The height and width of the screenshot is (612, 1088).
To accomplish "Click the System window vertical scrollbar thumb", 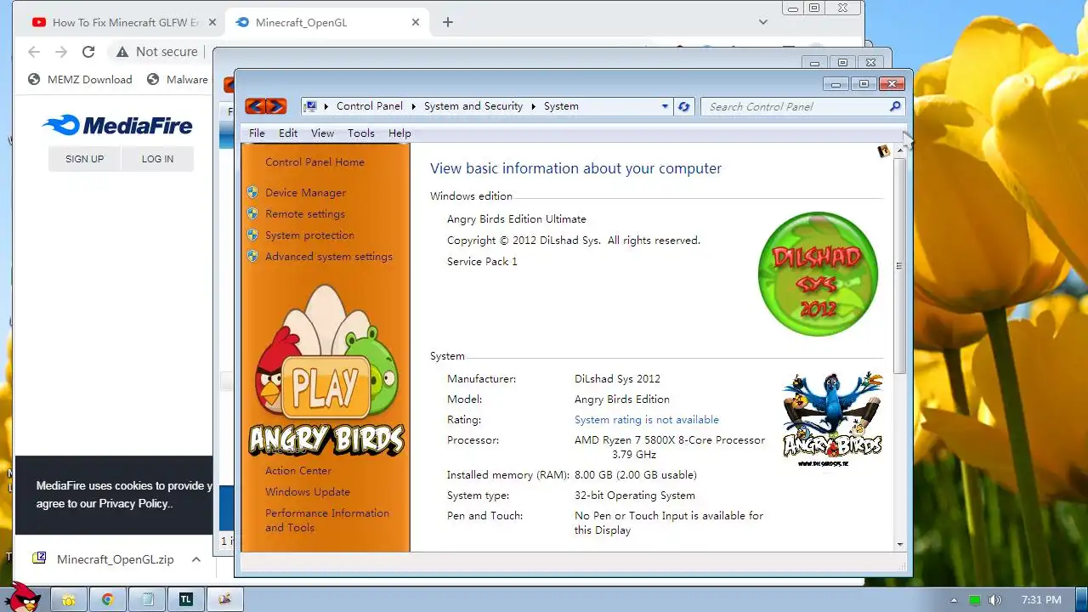I will click(x=900, y=266).
